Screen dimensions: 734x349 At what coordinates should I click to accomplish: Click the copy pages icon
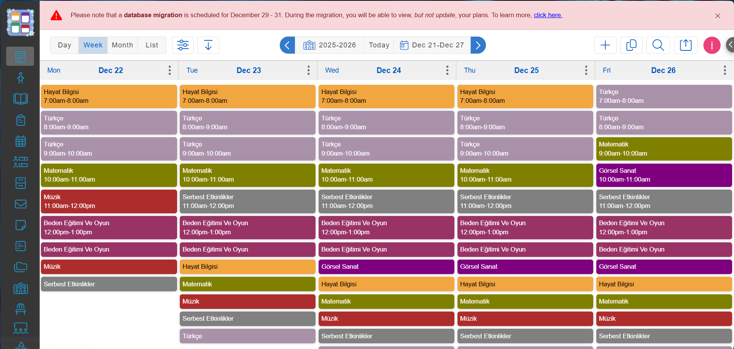(631, 45)
